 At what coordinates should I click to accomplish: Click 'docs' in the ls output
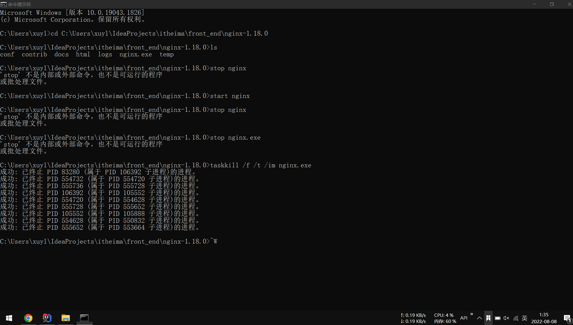coord(62,54)
